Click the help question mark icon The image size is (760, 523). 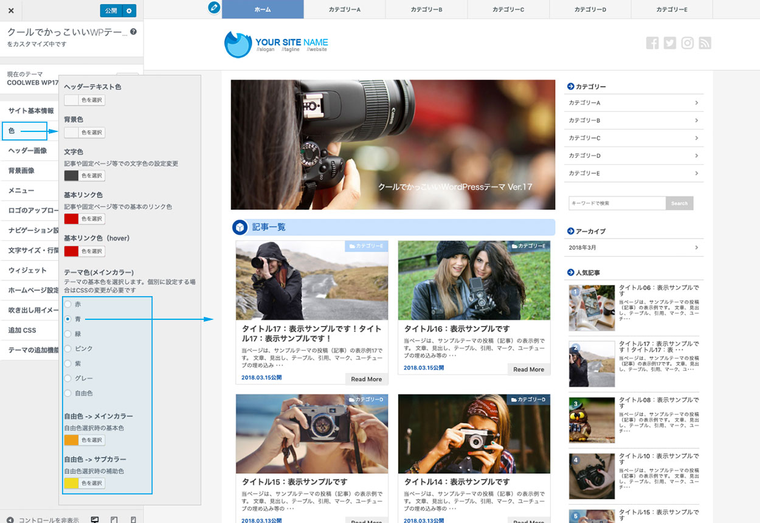133,32
